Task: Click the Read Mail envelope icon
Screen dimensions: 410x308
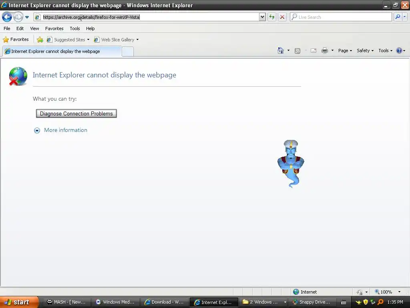Action: click(314, 51)
